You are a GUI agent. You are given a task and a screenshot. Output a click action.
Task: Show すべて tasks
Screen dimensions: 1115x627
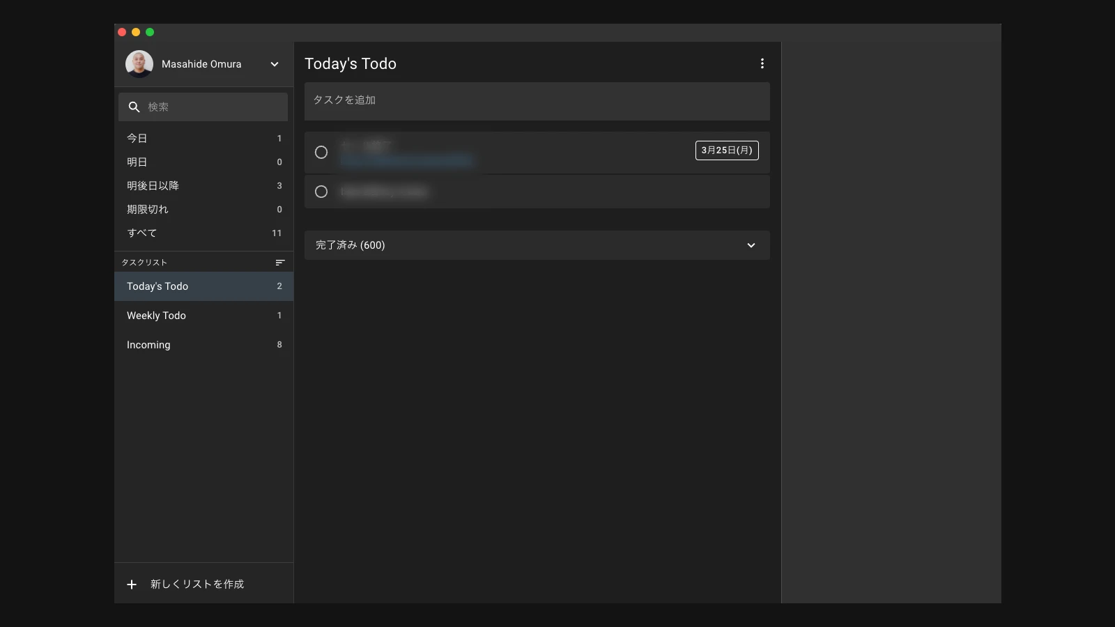tap(142, 233)
